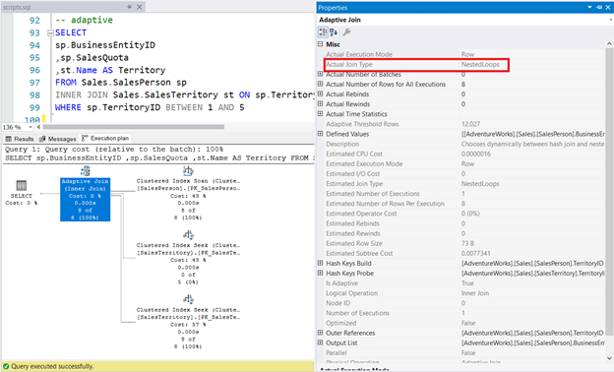The width and height of the screenshot is (614, 372).
Task: Click the editor horizontal scrollbar thumb
Action: [134, 127]
